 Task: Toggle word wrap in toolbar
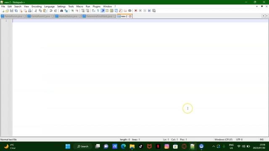pyautogui.click(x=93, y=10)
